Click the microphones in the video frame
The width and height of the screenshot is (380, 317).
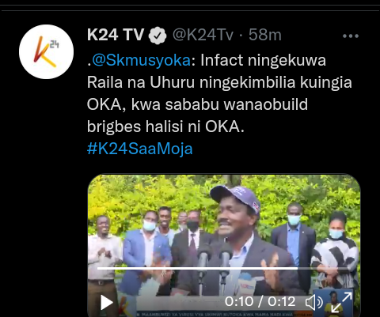[x=214, y=259]
